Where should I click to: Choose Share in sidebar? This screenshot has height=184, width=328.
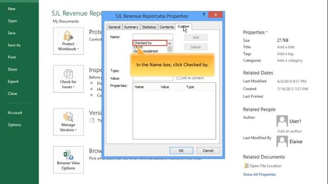point(12,70)
